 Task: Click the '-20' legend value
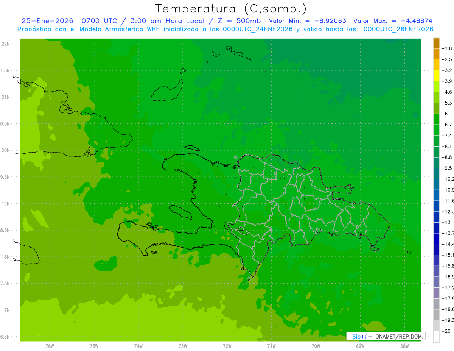tap(446, 331)
